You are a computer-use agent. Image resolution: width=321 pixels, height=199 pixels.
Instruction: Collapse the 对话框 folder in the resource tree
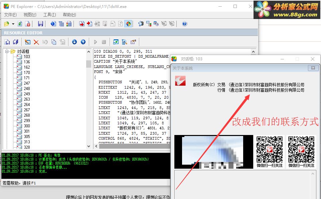[7, 51]
